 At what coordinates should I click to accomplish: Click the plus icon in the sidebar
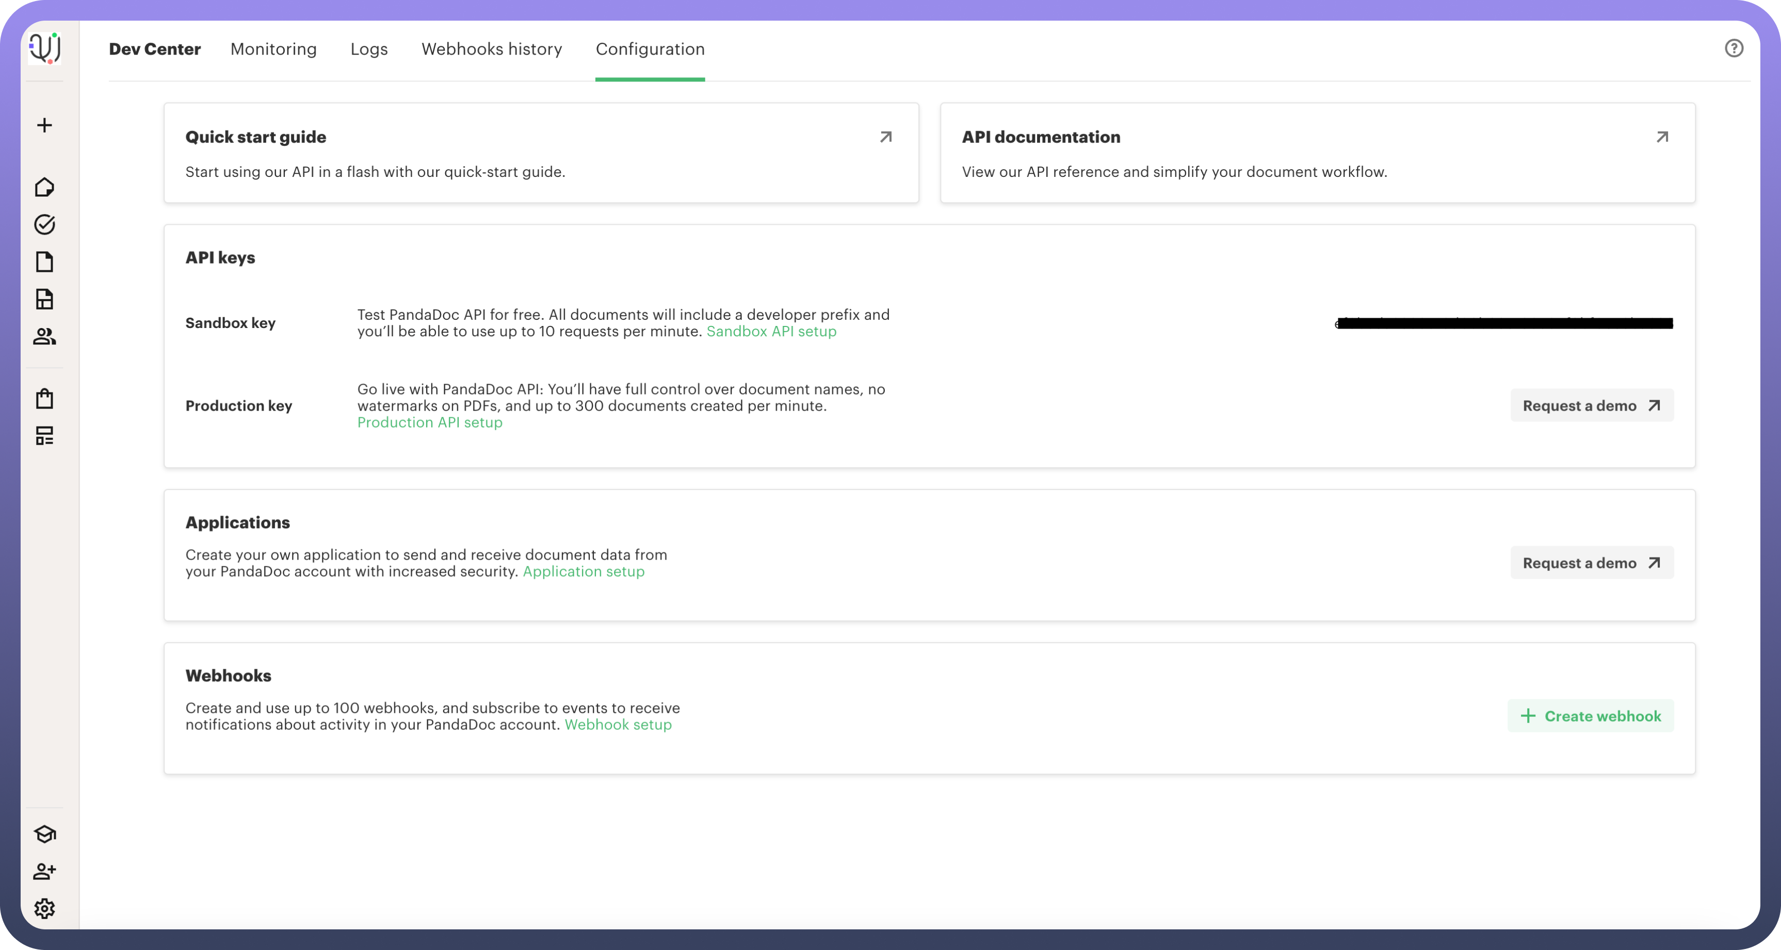point(44,125)
